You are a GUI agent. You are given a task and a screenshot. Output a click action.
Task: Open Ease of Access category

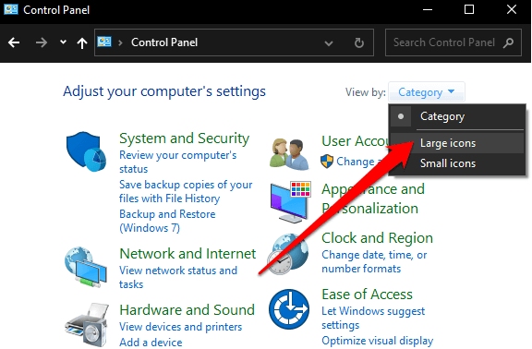click(367, 295)
